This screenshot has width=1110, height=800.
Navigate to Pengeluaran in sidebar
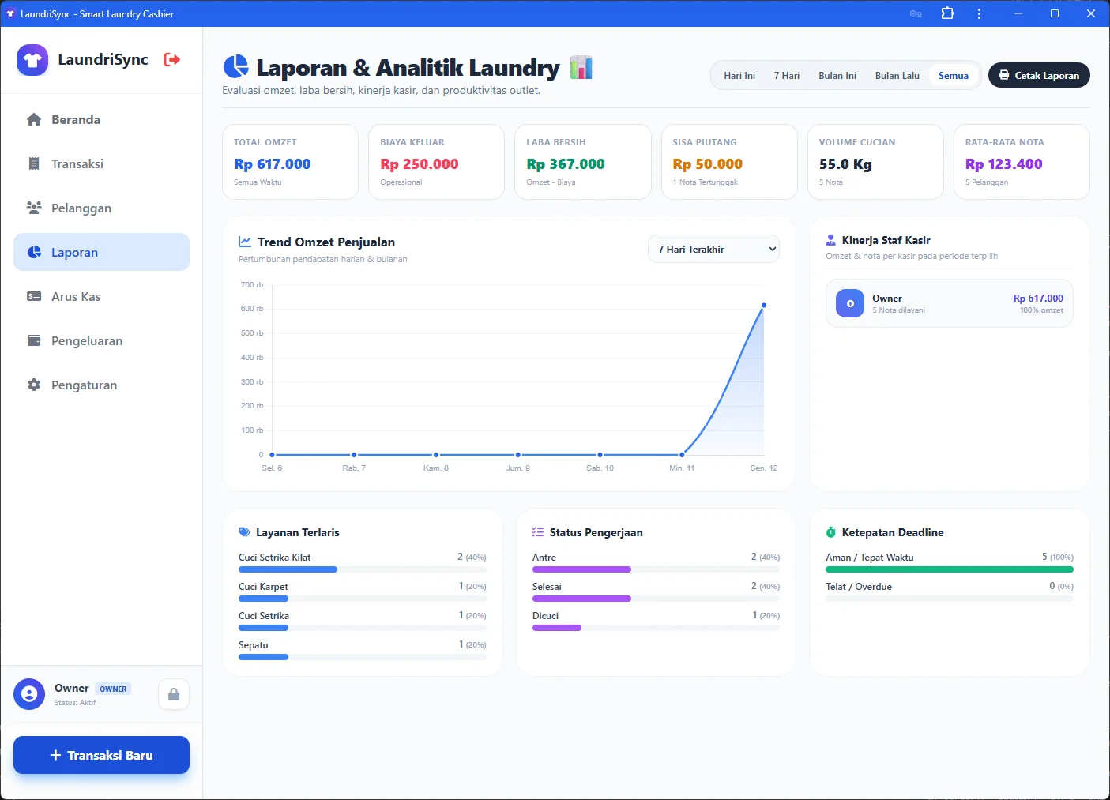pyautogui.click(x=101, y=341)
